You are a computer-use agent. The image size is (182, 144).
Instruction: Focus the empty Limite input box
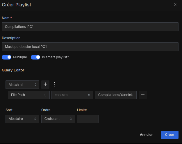click(88, 119)
